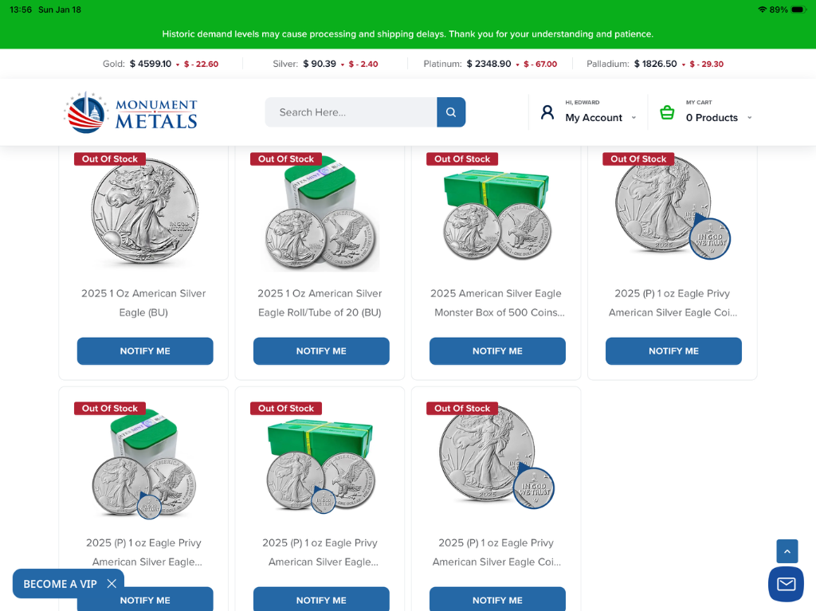Click Notify Me for Monster Box of 500
This screenshot has width=816, height=611.
click(x=497, y=351)
